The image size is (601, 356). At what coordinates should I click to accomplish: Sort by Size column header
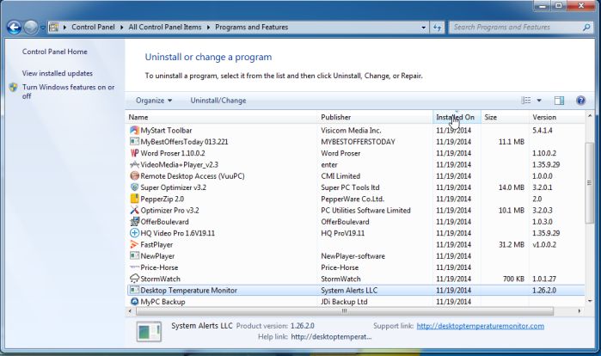coord(505,117)
